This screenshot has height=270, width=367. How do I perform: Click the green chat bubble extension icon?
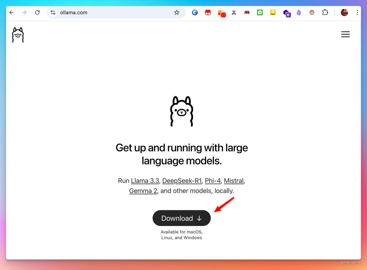click(x=260, y=13)
